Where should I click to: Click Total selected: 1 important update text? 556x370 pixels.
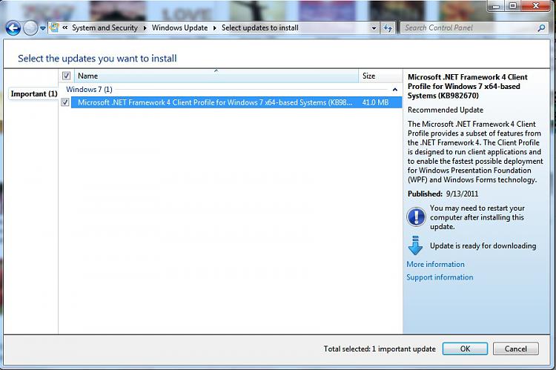pyautogui.click(x=380, y=348)
